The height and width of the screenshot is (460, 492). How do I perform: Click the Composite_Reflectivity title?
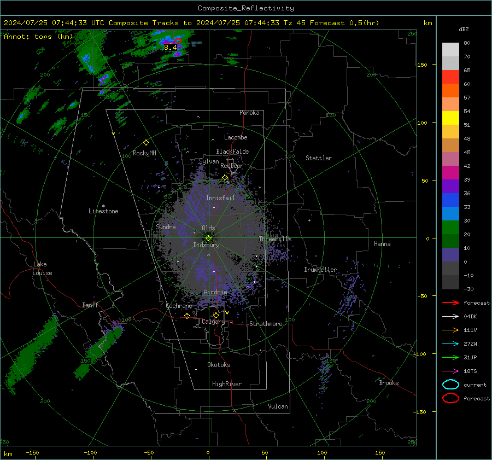[246, 8]
